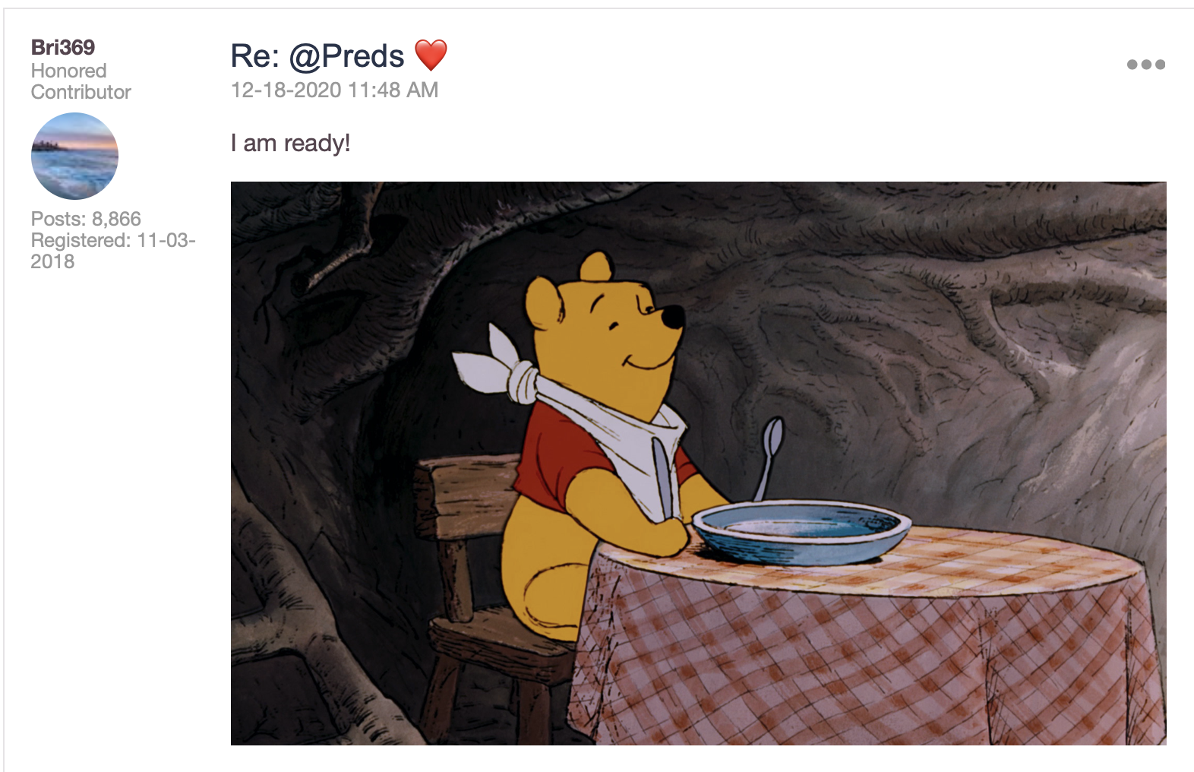Viewport: 1194px width, 772px height.
Task: Click Bri369's ocean sunset avatar
Action: click(x=74, y=156)
